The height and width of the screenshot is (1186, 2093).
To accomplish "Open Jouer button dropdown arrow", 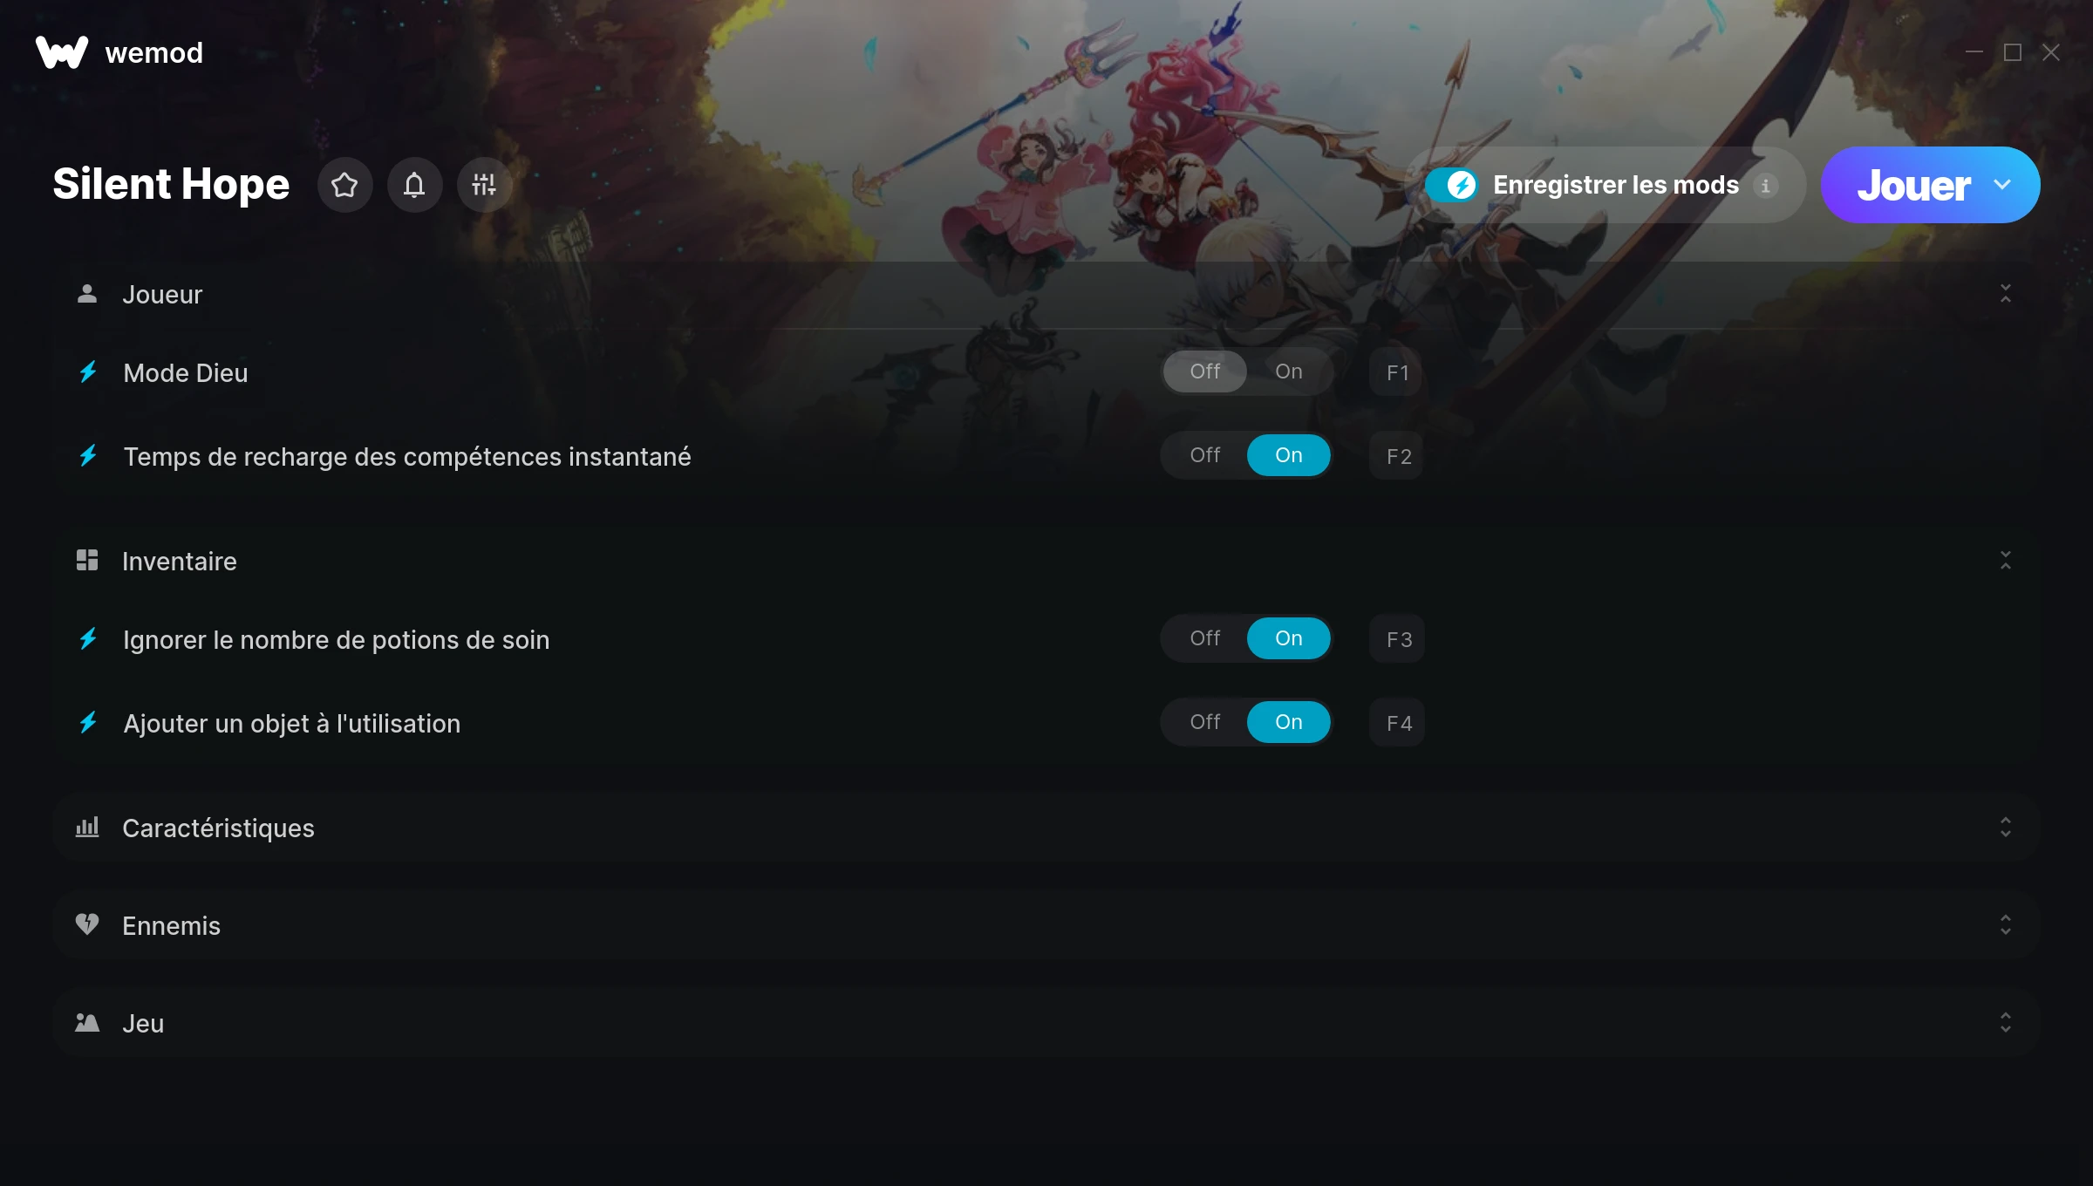I will pos(2002,185).
